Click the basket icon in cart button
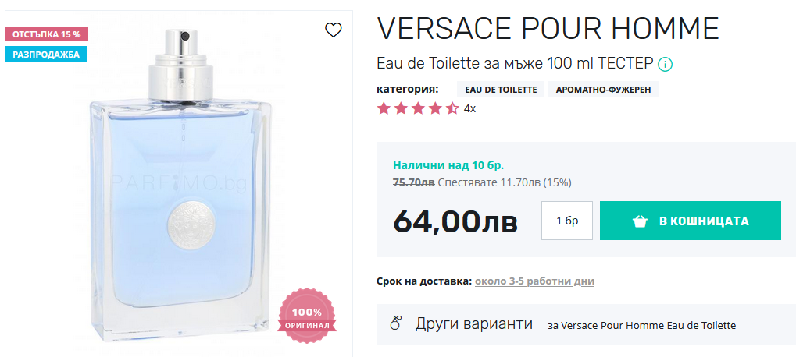The height and width of the screenshot is (357, 796). click(641, 221)
